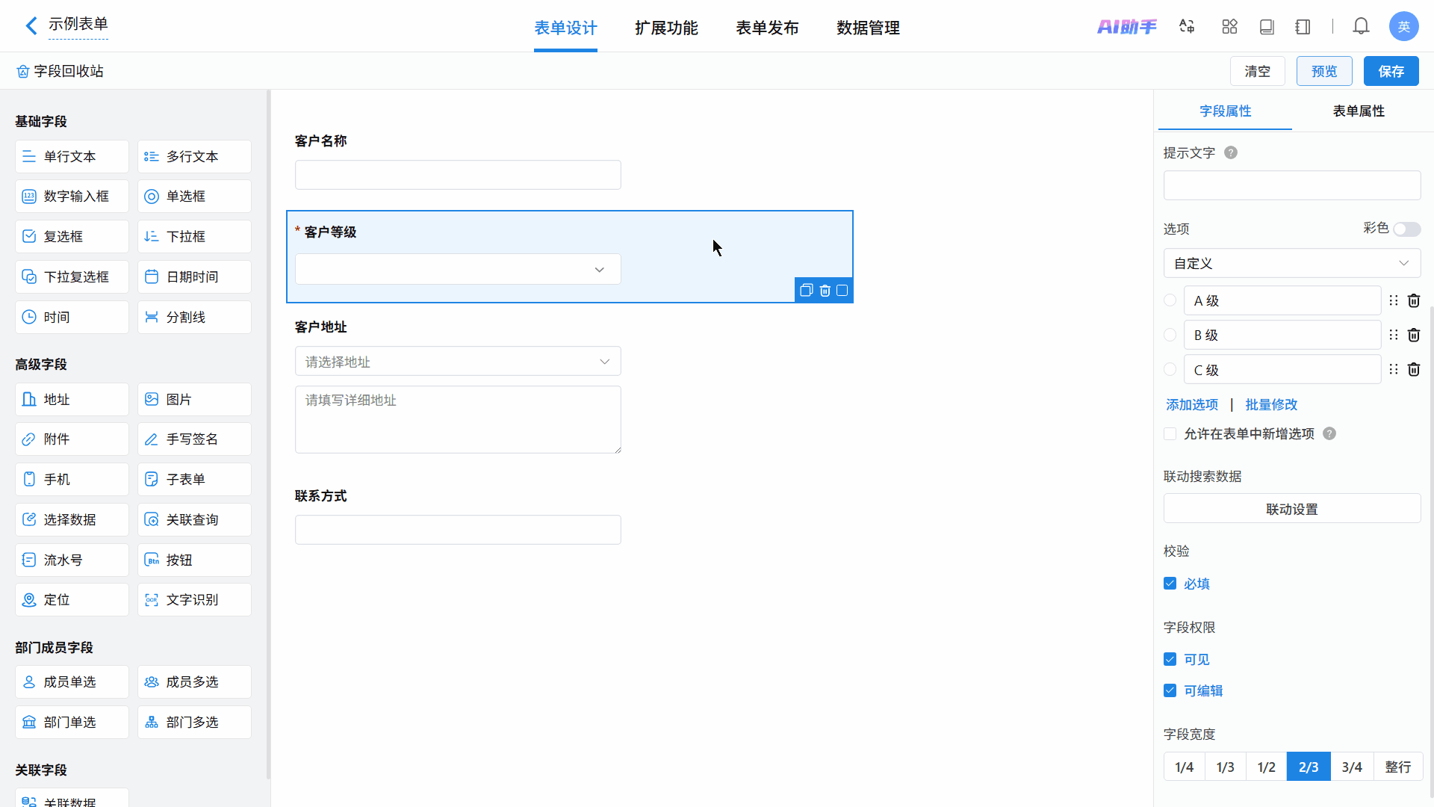1434x807 pixels.
Task: Go to 数据管理 tab
Action: pyautogui.click(x=868, y=28)
